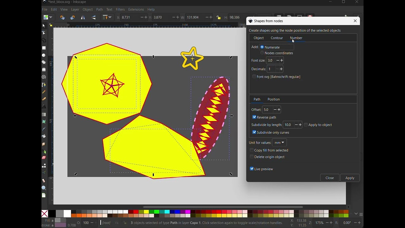Select the Rectangle tool

[x=44, y=48]
